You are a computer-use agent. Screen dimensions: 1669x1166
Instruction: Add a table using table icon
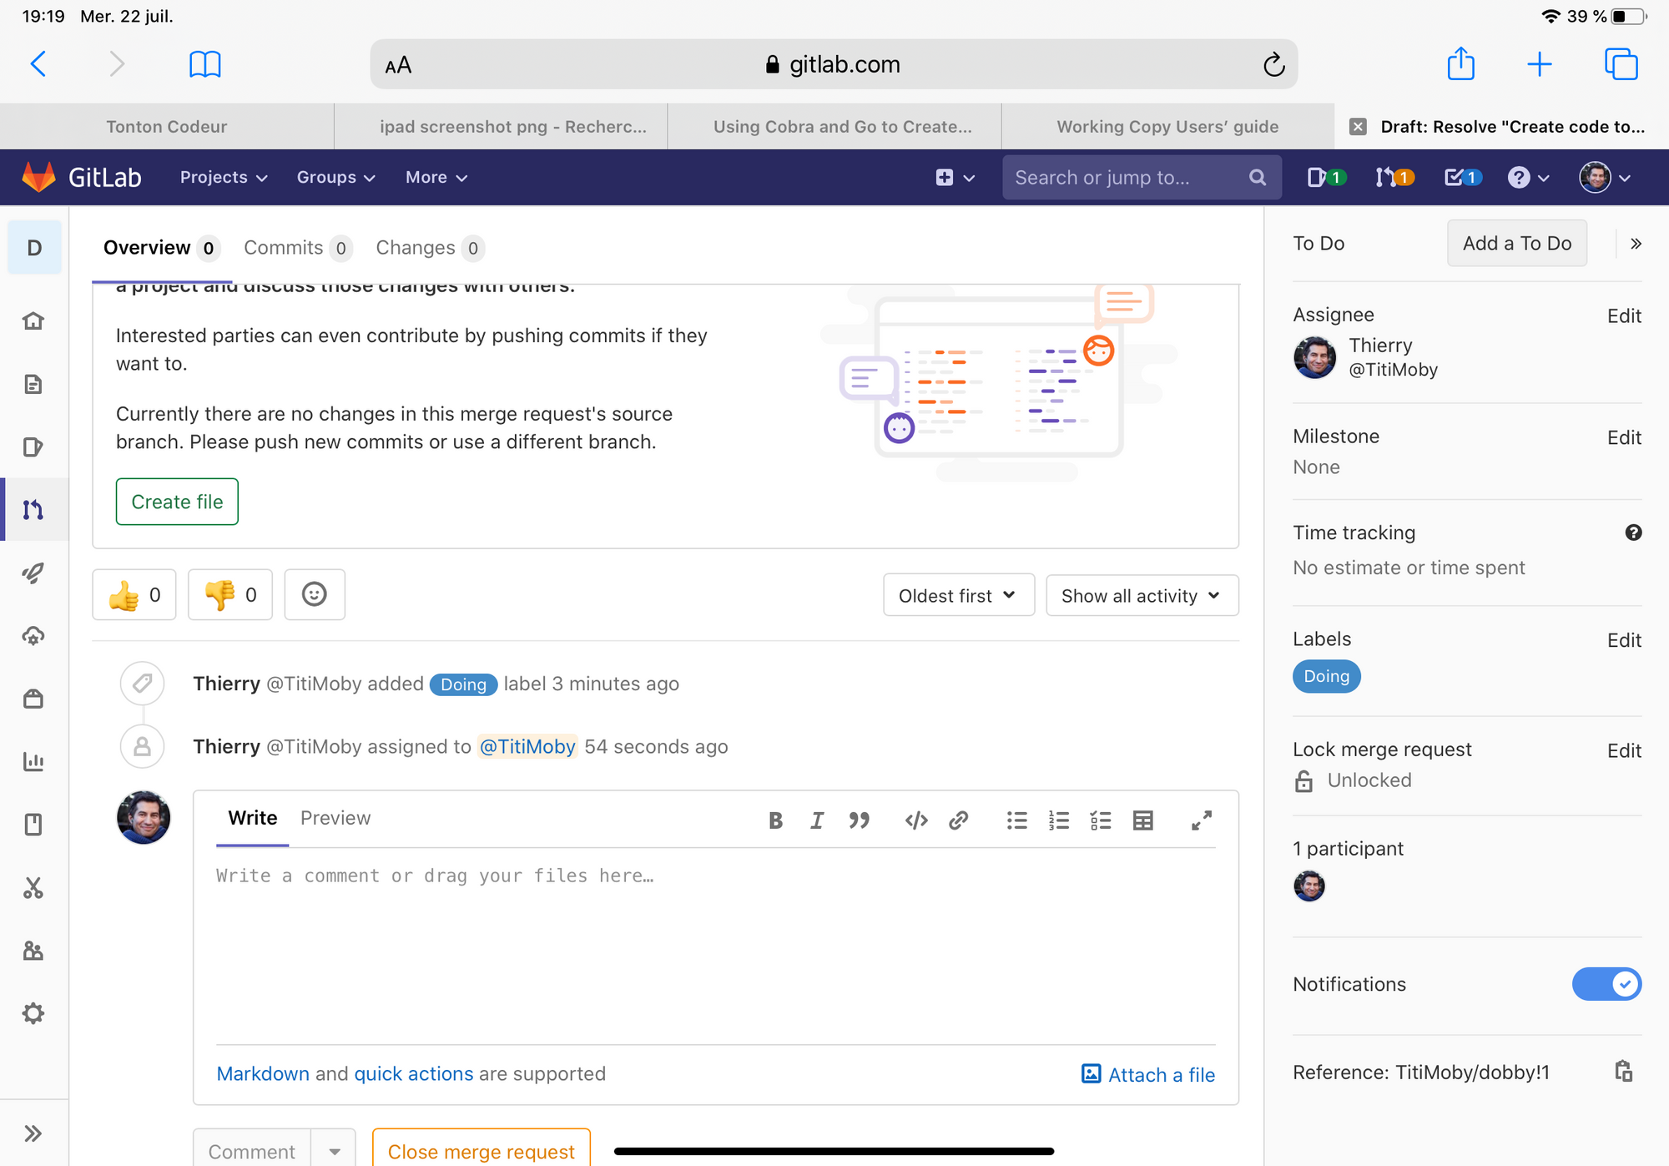pos(1142,820)
